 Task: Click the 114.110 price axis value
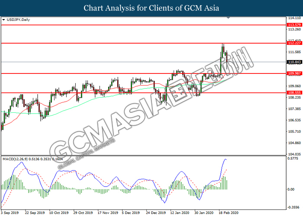[294, 18]
